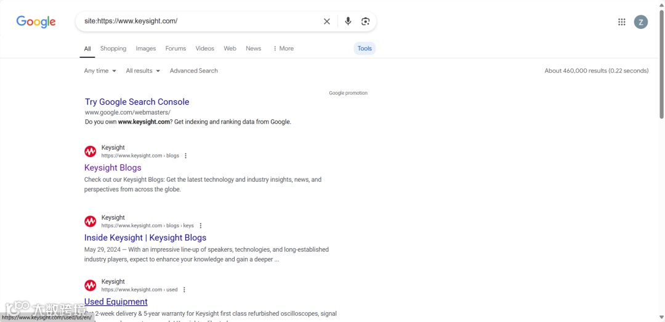Switch to the Web tab
The image size is (665, 322).
[x=230, y=49]
